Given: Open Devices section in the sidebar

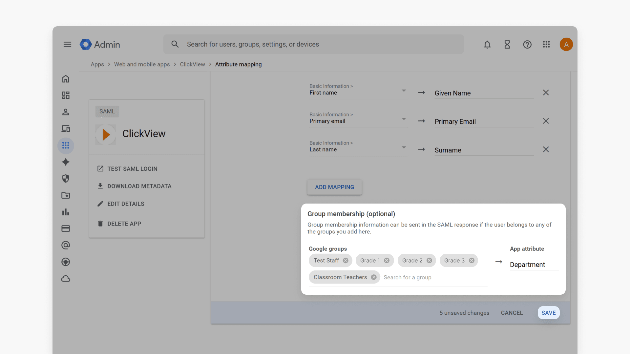Looking at the screenshot, I should [x=66, y=129].
